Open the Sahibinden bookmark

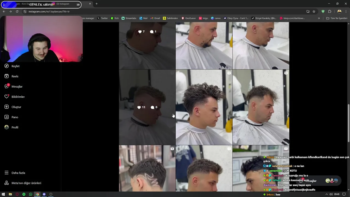click(170, 18)
